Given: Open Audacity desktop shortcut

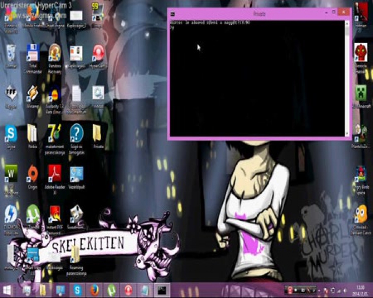Looking at the screenshot, I should coord(55,99).
